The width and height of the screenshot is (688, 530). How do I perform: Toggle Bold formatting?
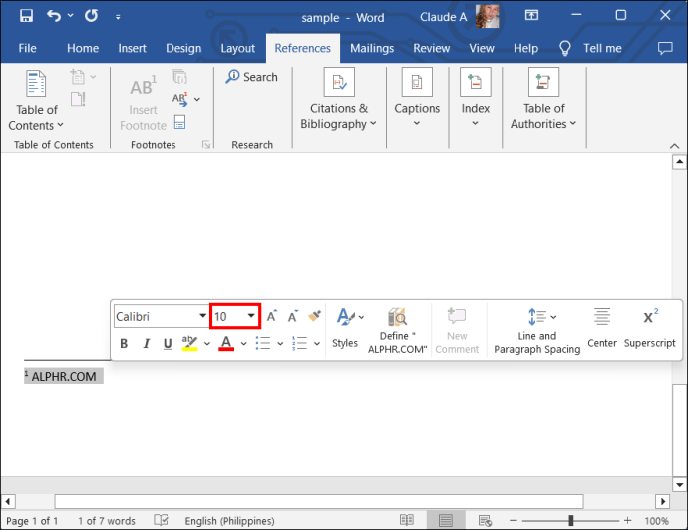pos(124,343)
